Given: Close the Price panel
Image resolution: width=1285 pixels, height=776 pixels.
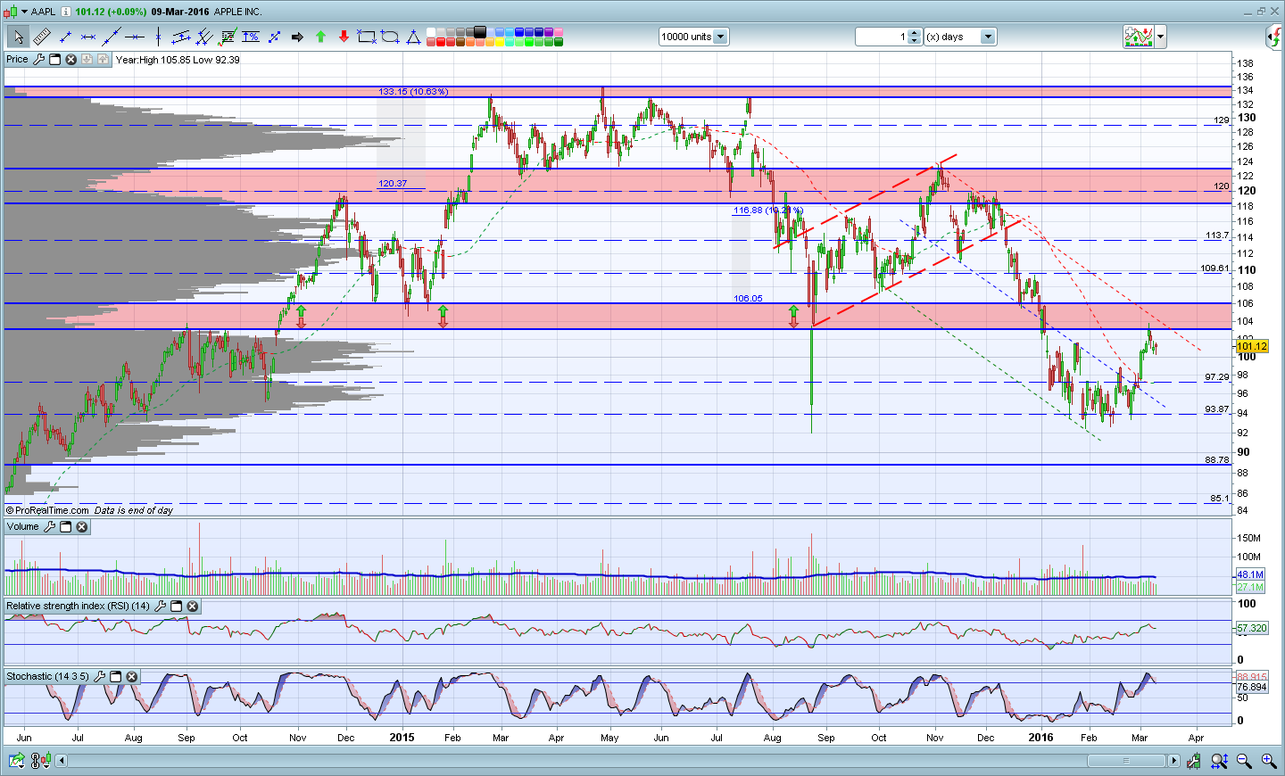Looking at the screenshot, I should (x=70, y=60).
